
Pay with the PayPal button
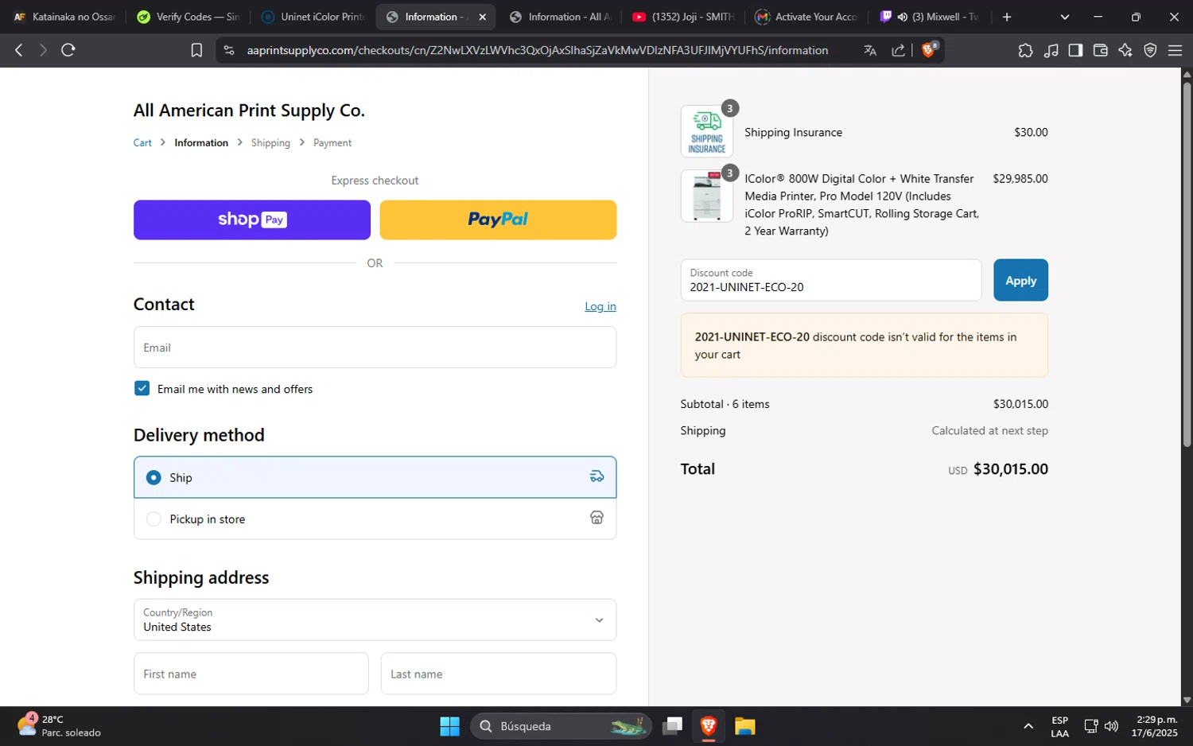tap(498, 220)
